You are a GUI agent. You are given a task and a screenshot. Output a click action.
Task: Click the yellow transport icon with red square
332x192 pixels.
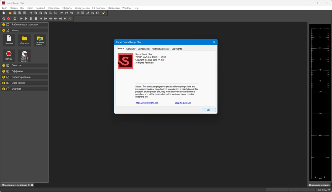click(x=70, y=19)
